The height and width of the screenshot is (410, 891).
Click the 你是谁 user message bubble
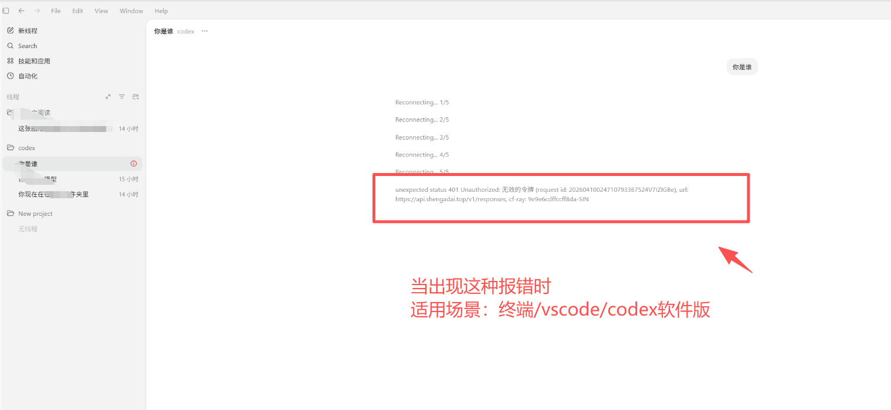pyautogui.click(x=742, y=67)
